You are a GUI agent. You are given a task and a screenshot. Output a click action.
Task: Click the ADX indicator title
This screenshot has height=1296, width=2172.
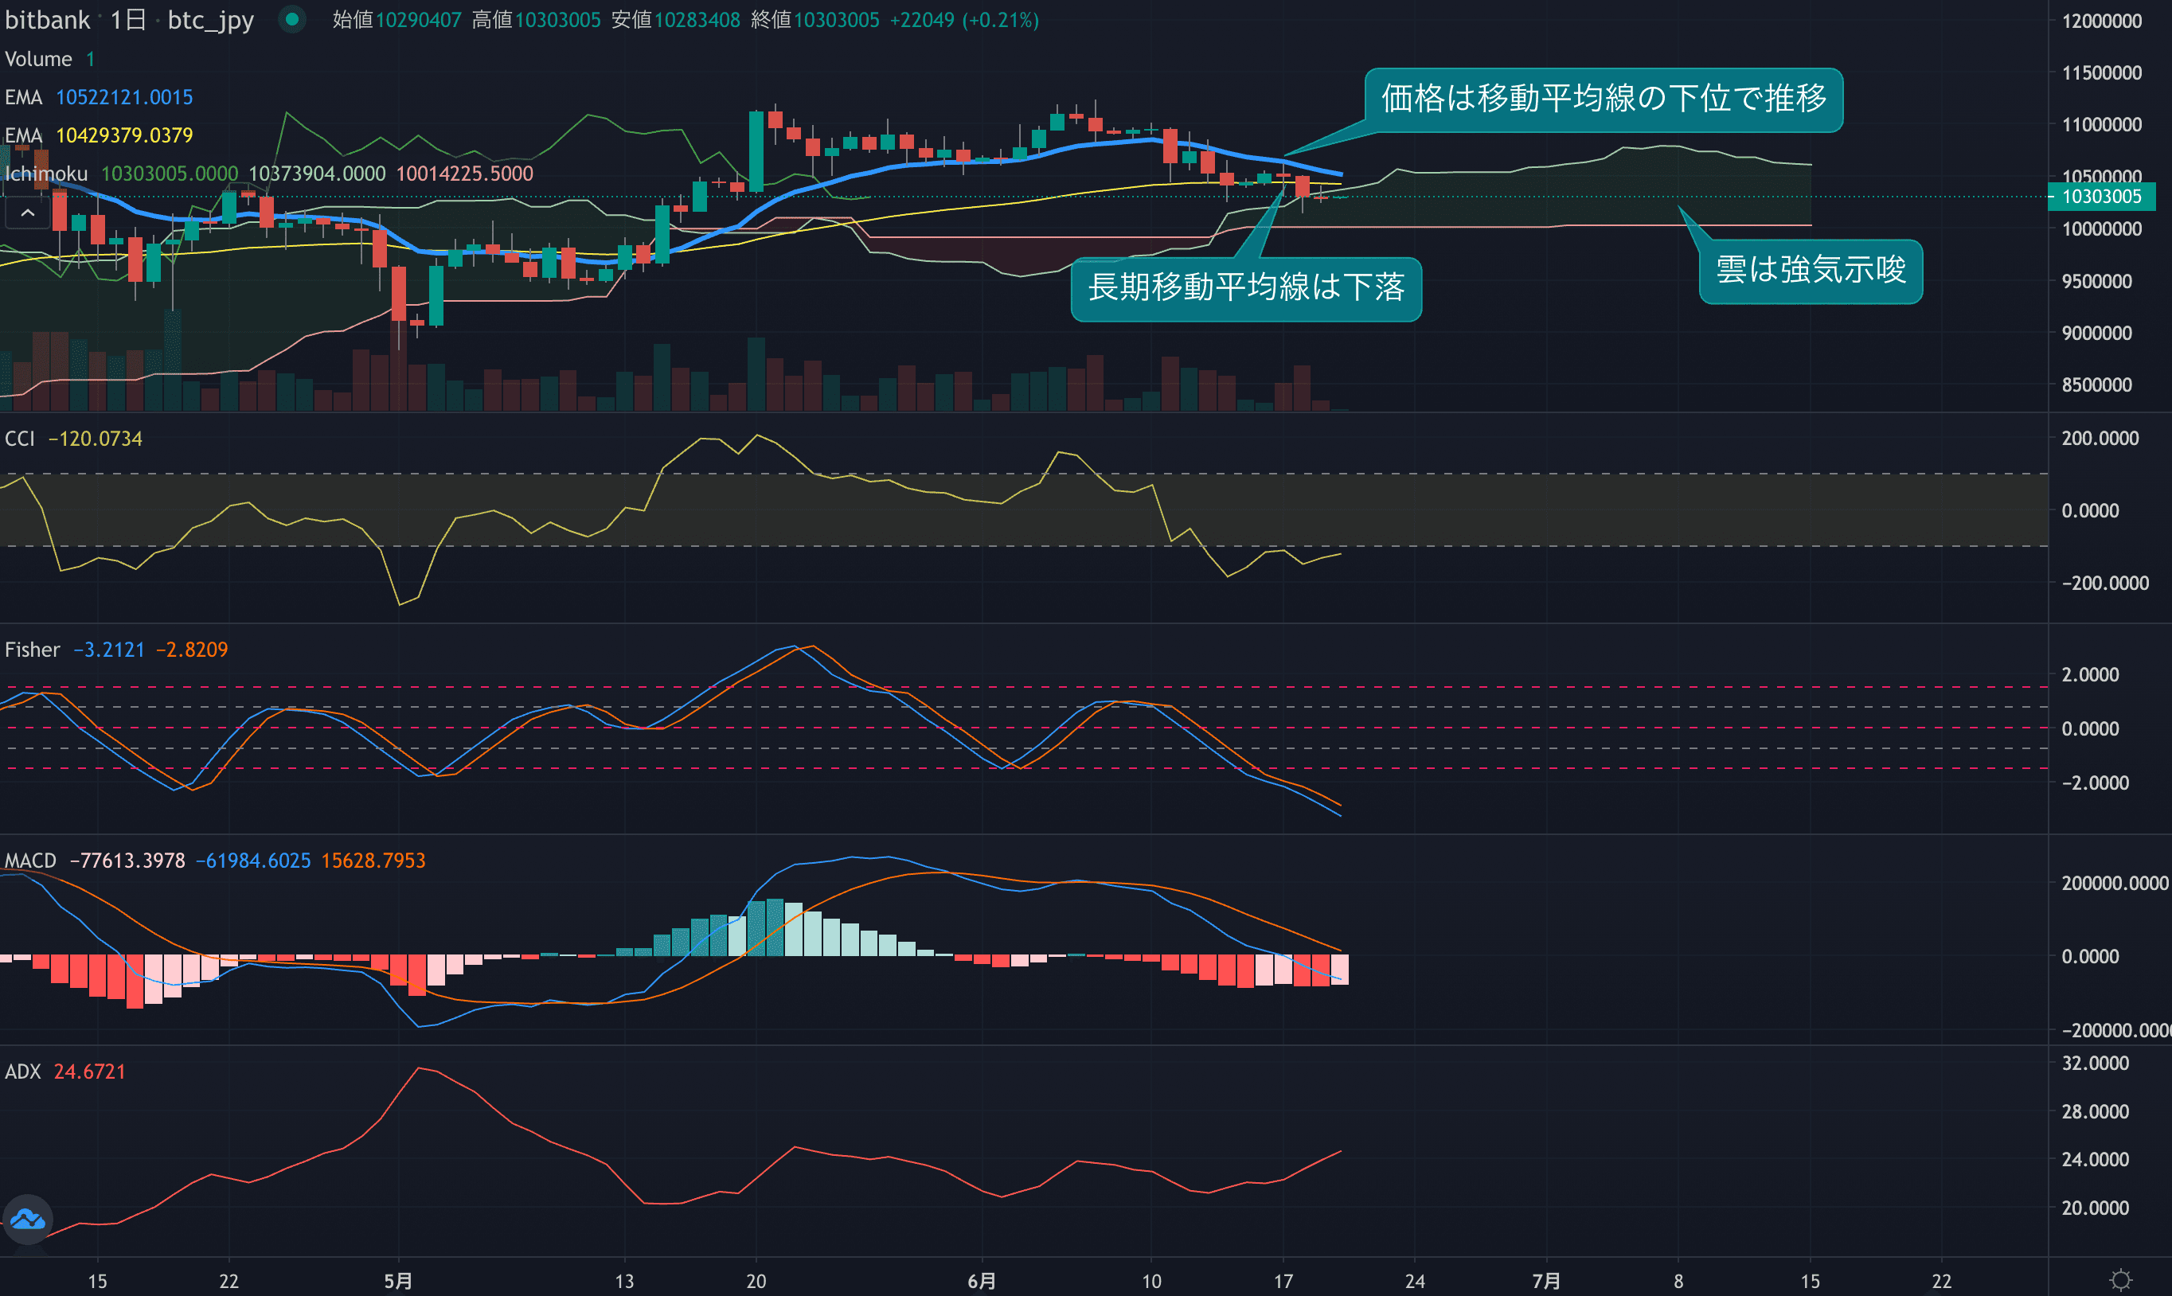pos(23,1072)
